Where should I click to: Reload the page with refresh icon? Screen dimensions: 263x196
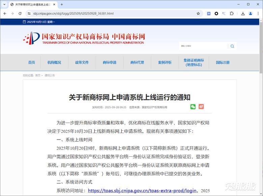[20, 14]
